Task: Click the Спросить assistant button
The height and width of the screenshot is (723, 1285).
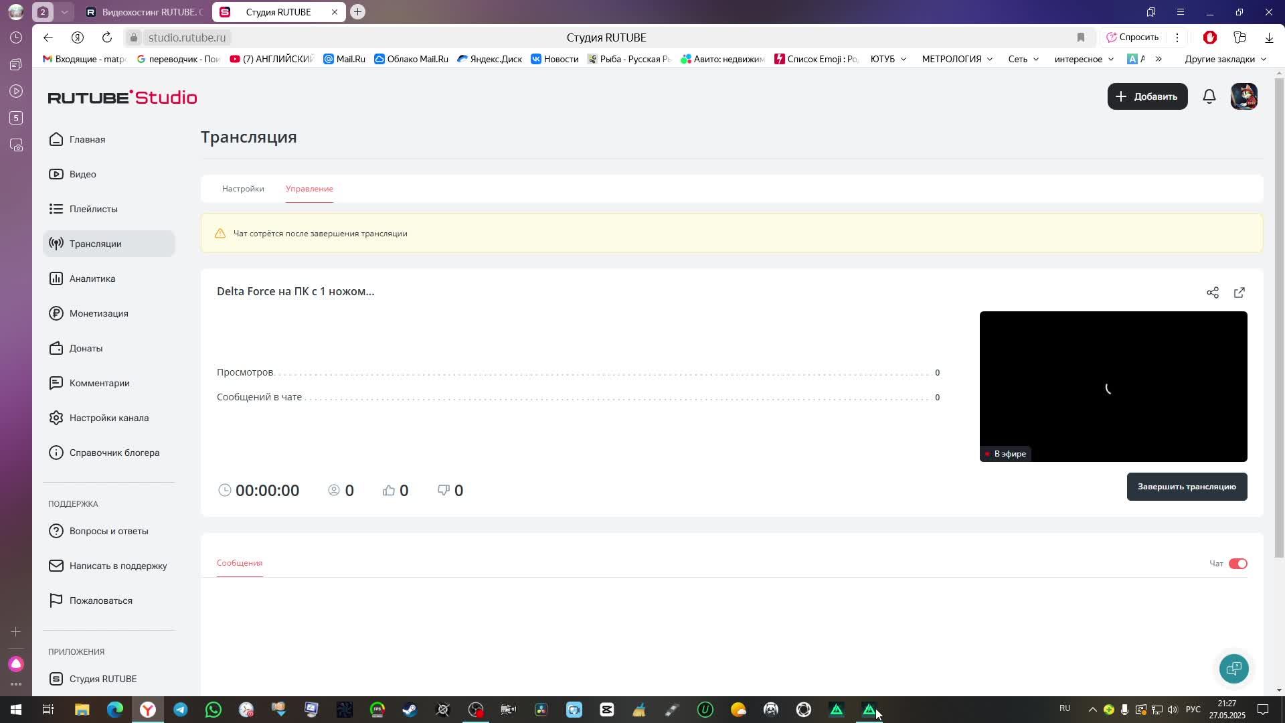Action: (1132, 37)
